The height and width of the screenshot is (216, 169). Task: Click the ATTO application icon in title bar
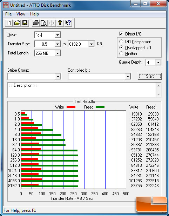click(6, 5)
